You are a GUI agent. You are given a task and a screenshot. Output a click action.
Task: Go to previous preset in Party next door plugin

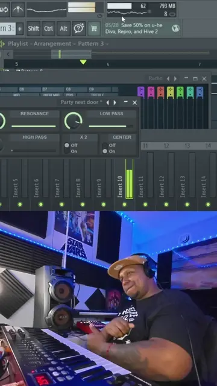(107, 103)
